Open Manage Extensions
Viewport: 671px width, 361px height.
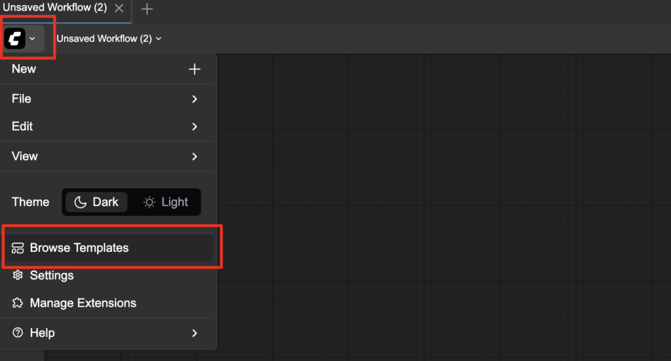tap(83, 303)
